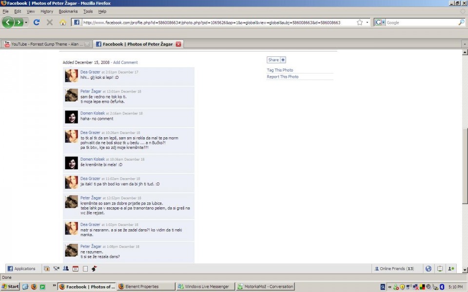Screen dimensions: 468x292
Task: Open the Video app icon in Facebook bar
Action: tap(57, 269)
